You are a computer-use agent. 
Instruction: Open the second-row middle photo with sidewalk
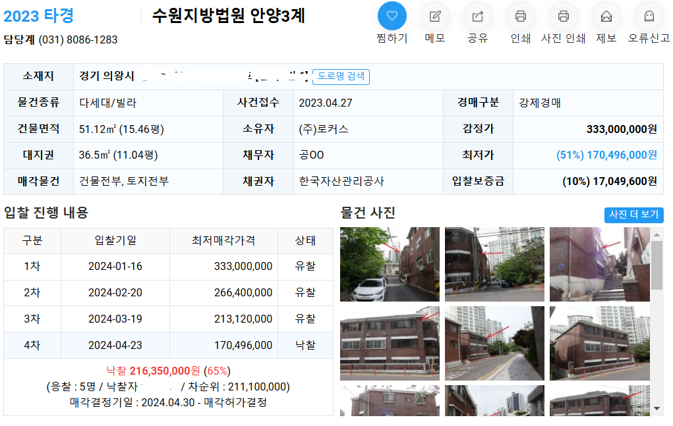point(494,343)
